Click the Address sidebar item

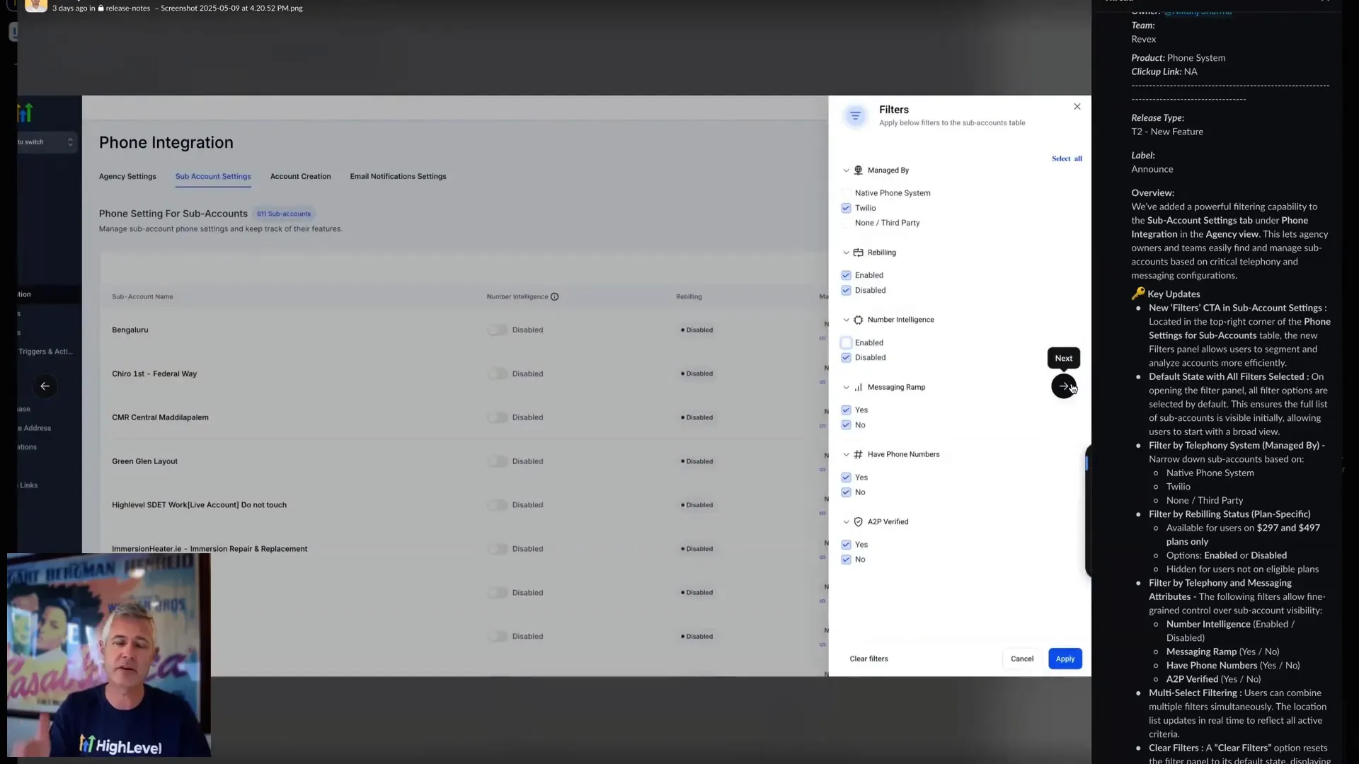point(35,429)
